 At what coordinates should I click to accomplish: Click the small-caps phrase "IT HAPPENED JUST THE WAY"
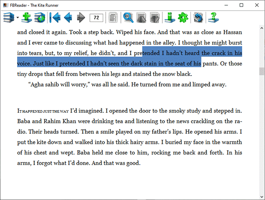coord(43,111)
